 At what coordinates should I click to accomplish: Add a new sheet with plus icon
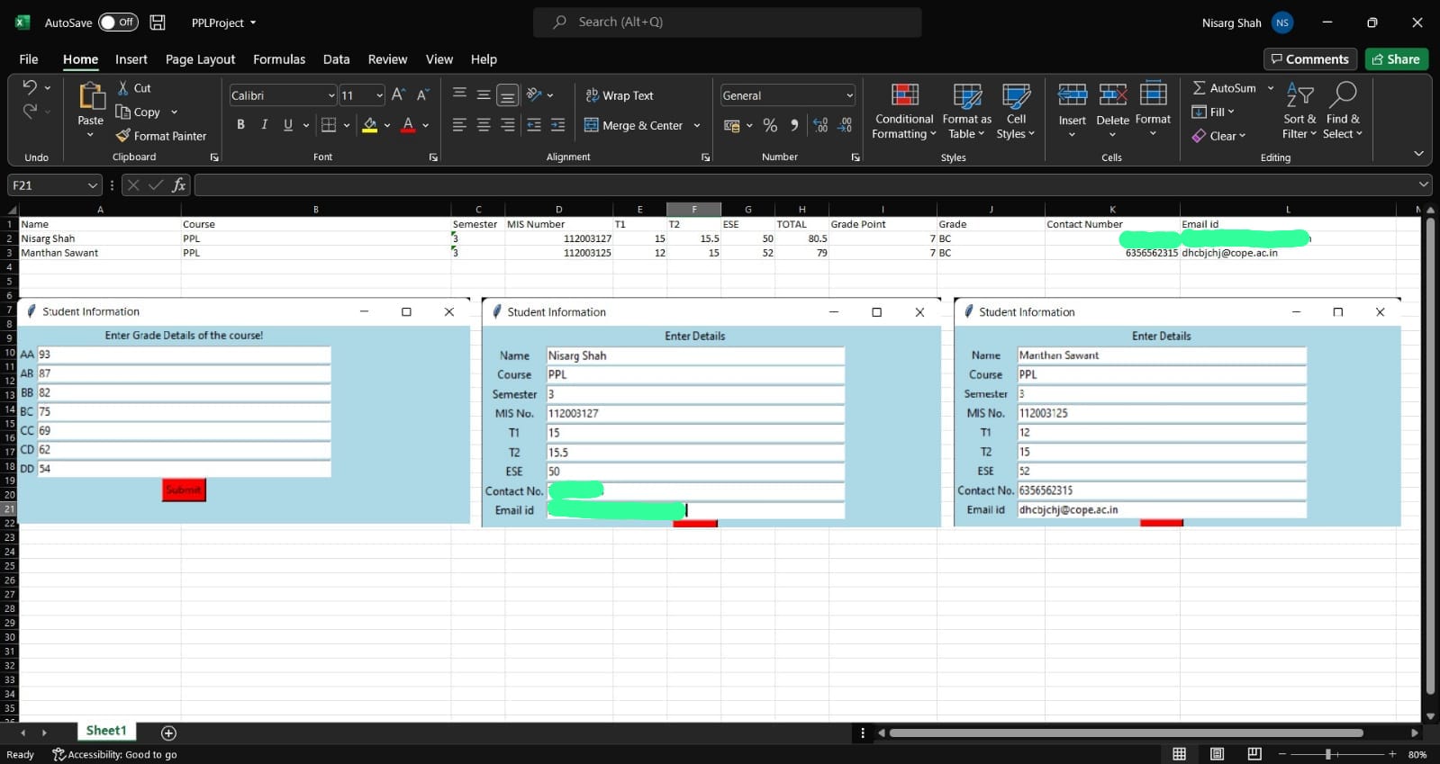click(x=168, y=733)
